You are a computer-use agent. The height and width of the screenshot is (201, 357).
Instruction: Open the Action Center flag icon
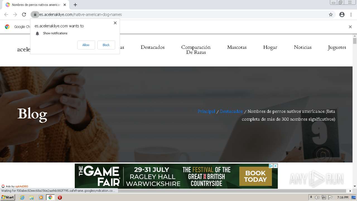pos(330,197)
